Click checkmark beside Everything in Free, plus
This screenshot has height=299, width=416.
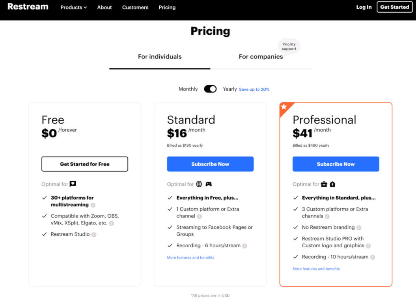point(170,198)
